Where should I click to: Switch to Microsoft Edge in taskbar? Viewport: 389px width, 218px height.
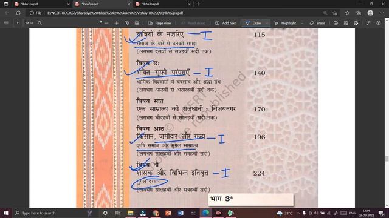[205, 213]
